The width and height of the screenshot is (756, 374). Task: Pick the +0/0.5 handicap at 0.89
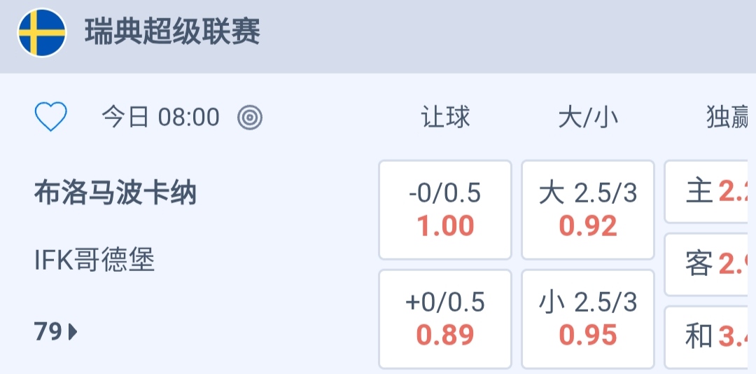(x=445, y=319)
